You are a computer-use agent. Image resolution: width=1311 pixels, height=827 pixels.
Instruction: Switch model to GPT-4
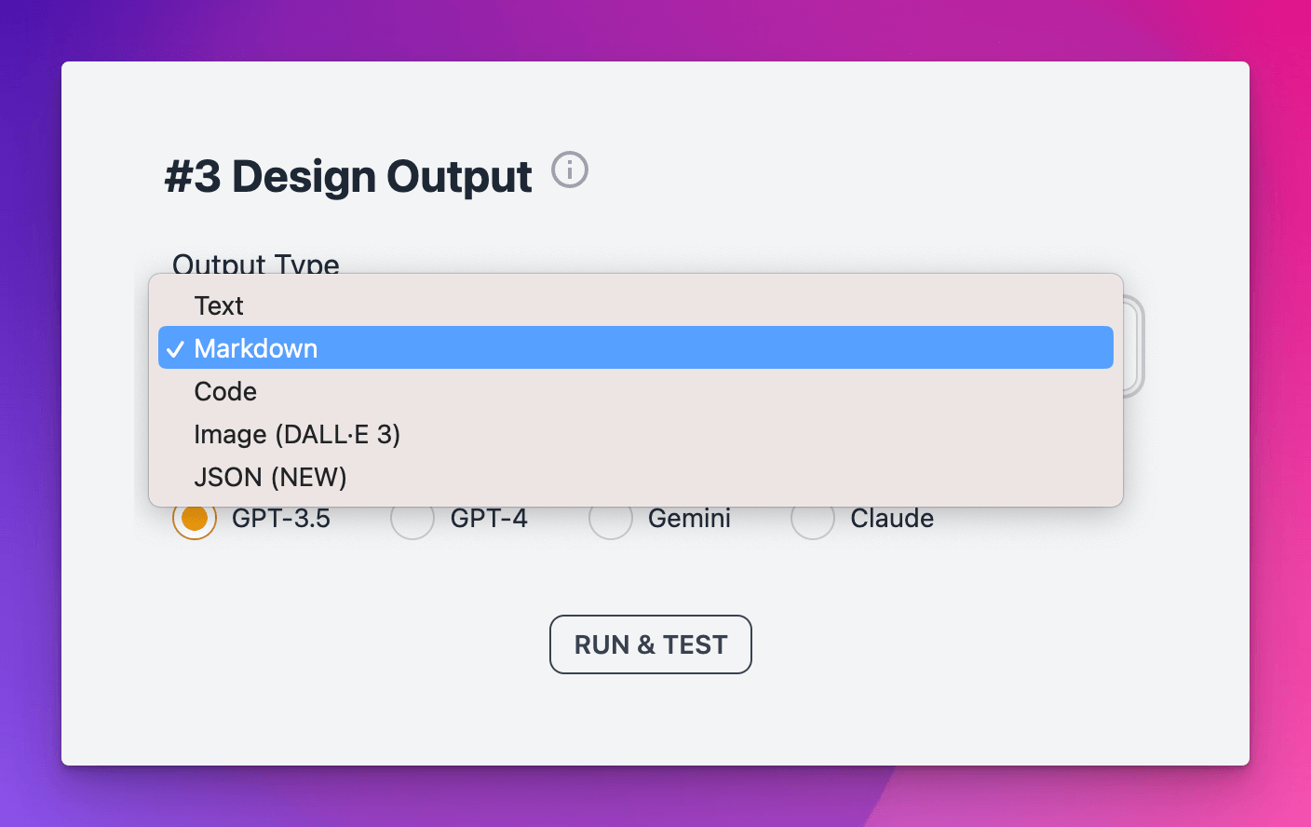pyautogui.click(x=412, y=519)
